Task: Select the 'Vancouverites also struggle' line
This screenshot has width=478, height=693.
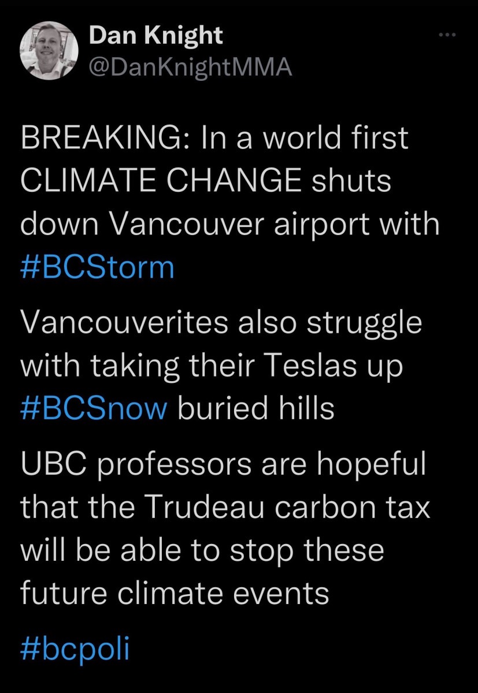Action: [221, 323]
